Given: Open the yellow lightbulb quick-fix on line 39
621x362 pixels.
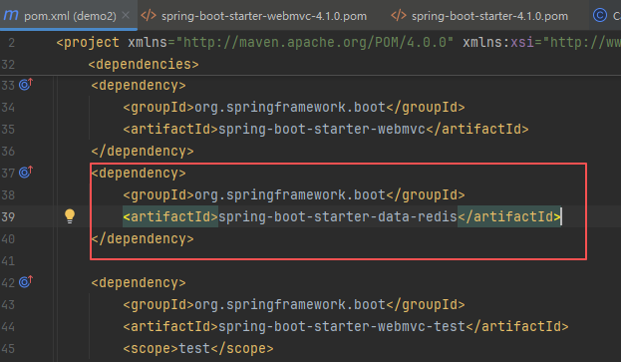Looking at the screenshot, I should (x=70, y=216).
